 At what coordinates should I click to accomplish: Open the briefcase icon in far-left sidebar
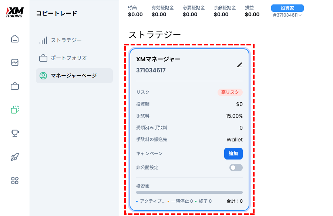(15, 86)
